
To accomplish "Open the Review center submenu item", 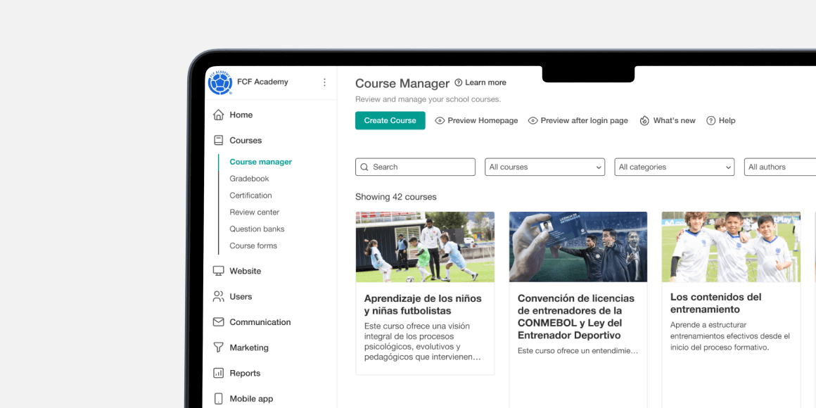I will (255, 212).
